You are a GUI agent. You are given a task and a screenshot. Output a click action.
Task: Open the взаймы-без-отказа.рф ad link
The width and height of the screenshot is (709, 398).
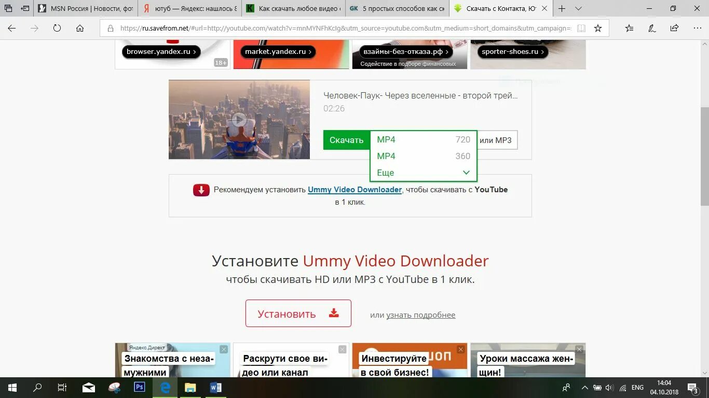pyautogui.click(x=406, y=51)
